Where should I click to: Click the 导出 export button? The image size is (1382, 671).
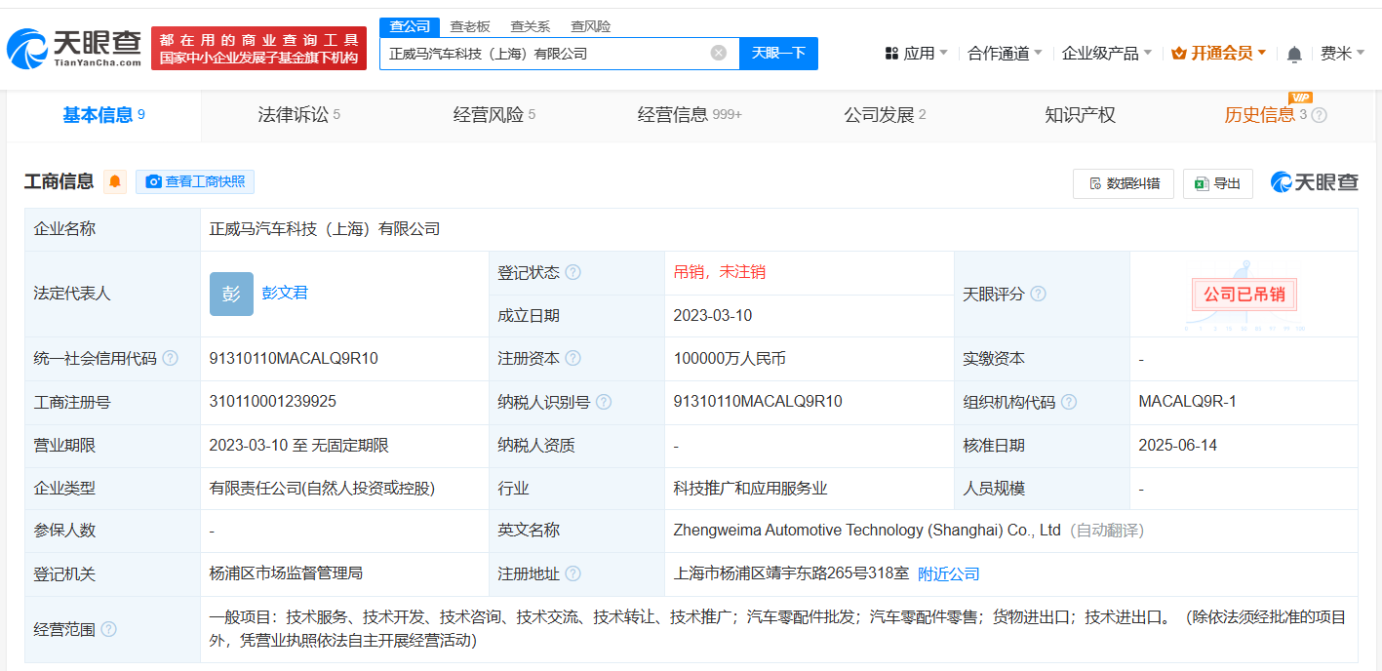click(1218, 183)
